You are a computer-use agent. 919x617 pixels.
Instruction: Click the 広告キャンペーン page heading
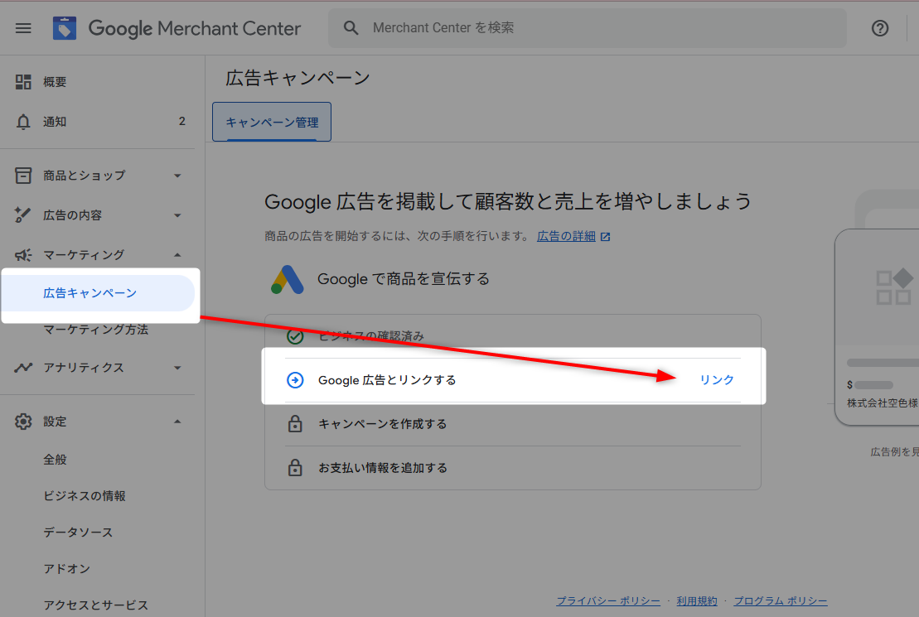[x=297, y=78]
